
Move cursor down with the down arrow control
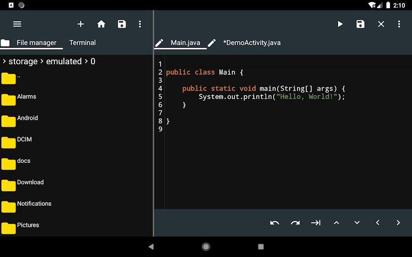coord(357,223)
